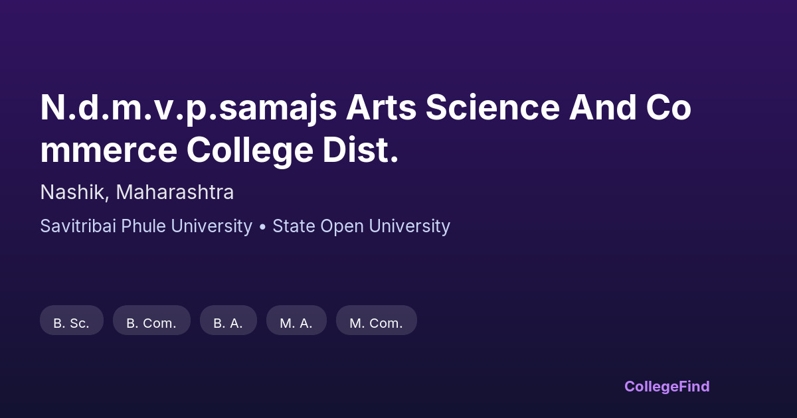
Task: Click the State Open University label
Action: pyautogui.click(x=361, y=226)
